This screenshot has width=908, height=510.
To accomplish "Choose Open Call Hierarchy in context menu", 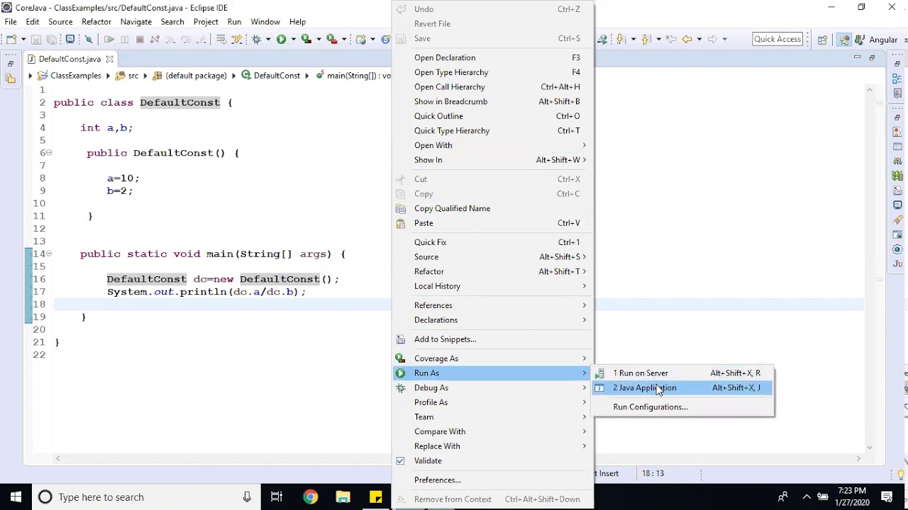I will pos(492,87).
